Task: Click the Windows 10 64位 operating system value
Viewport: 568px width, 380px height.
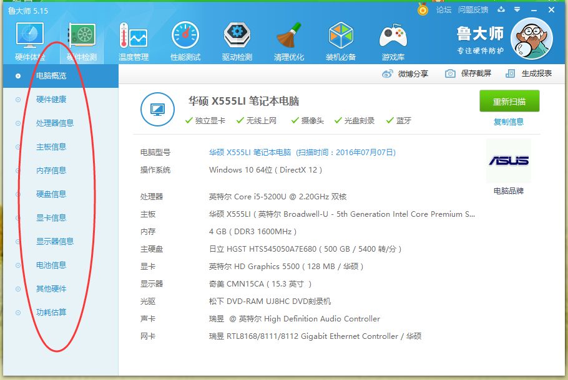Action: [265, 170]
